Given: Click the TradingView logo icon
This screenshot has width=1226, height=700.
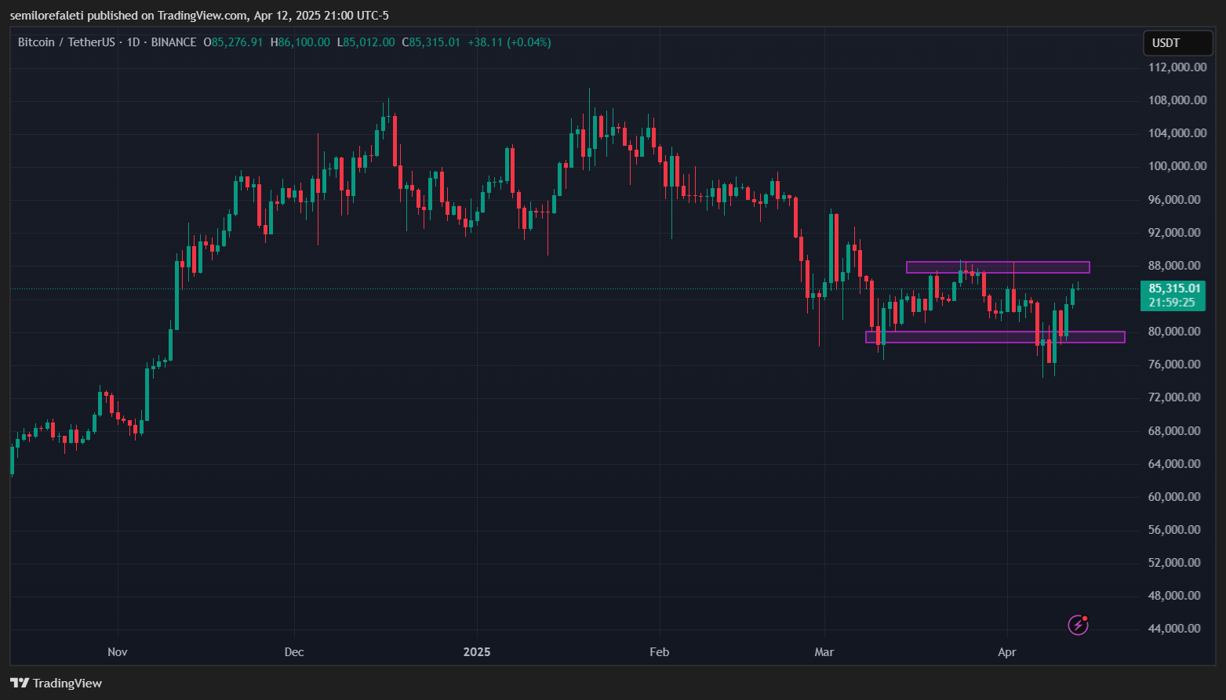Looking at the screenshot, I should click(x=20, y=683).
